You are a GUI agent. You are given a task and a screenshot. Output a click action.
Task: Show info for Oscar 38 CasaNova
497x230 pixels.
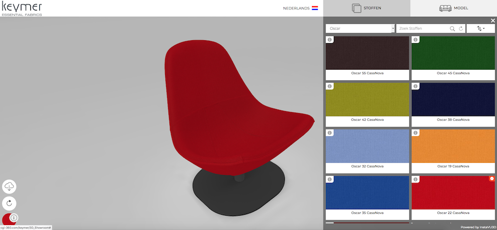pyautogui.click(x=415, y=86)
